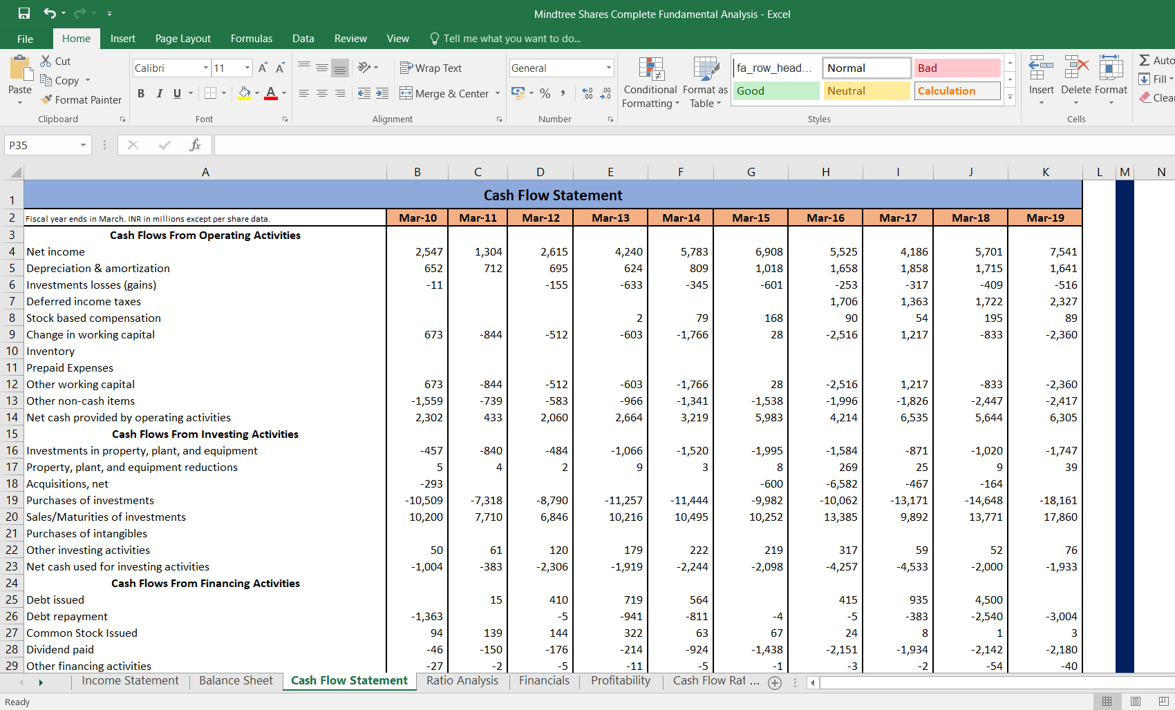Decrease font size with smaller A icon
1175x710 pixels.
pyautogui.click(x=280, y=68)
